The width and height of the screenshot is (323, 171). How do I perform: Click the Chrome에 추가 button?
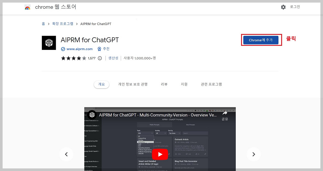tap(261, 40)
